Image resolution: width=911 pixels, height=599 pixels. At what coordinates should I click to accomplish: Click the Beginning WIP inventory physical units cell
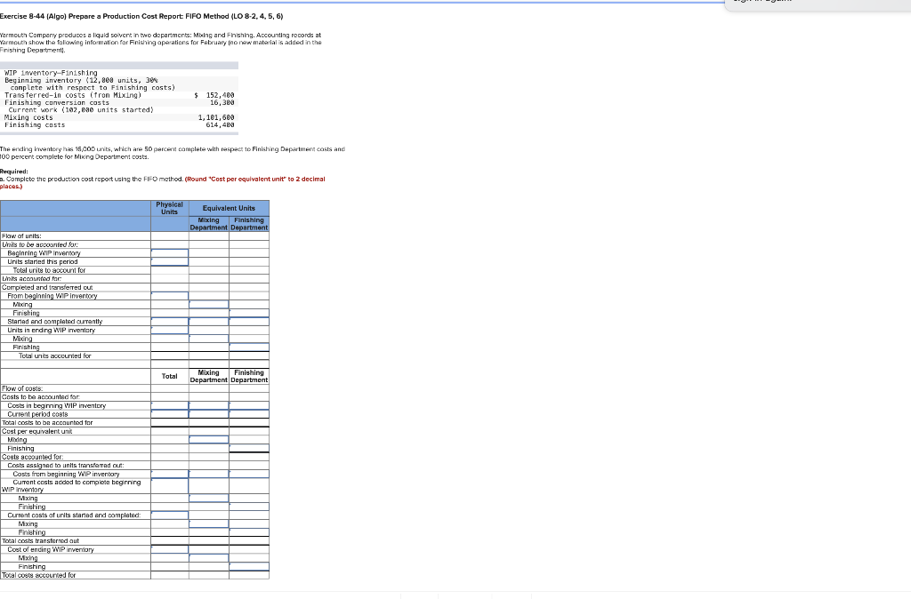click(x=168, y=253)
